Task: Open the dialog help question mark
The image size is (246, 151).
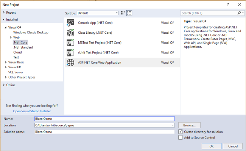Action: point(228,5)
